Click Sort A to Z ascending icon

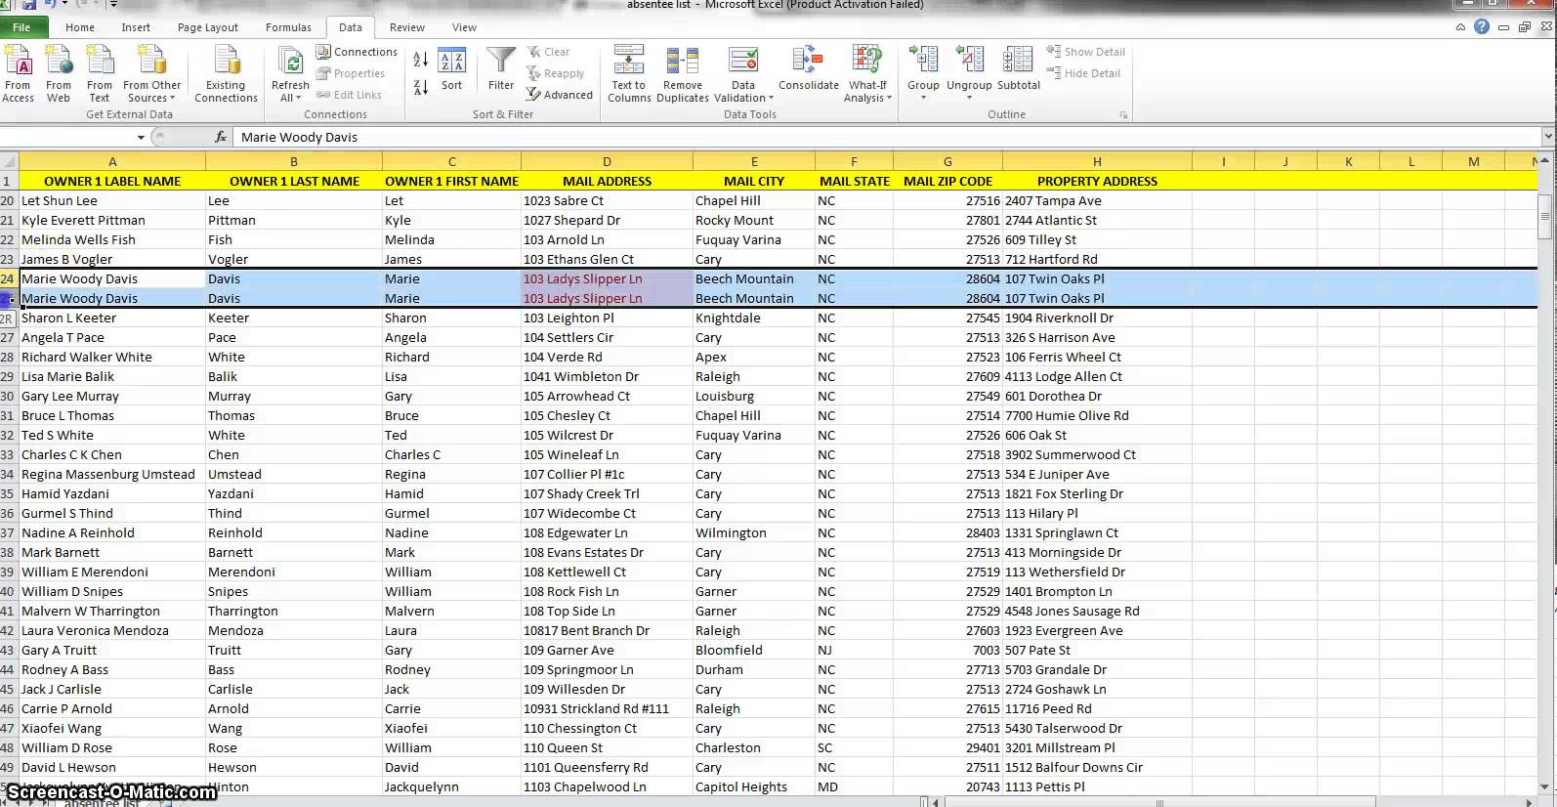420,61
